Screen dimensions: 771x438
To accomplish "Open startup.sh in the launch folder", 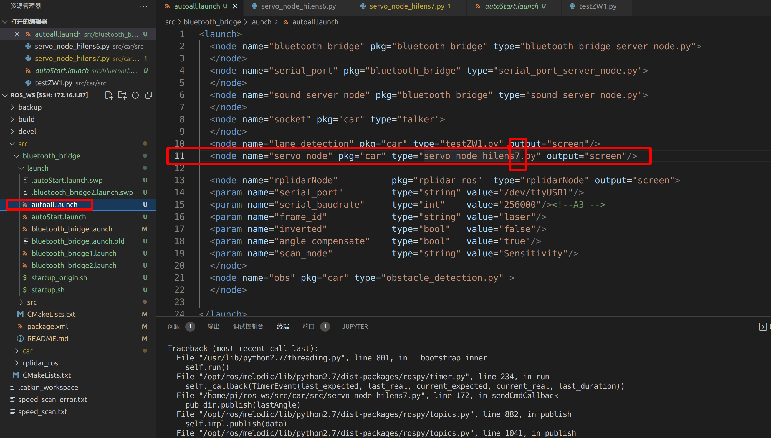I will (x=48, y=290).
